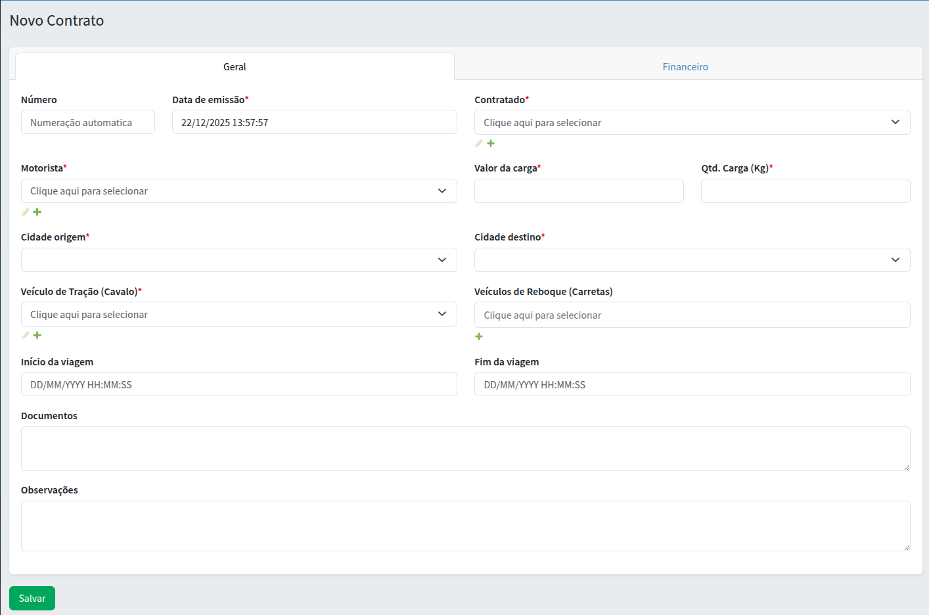929x615 pixels.
Task: Focus the Valor da carga field
Action: point(579,191)
